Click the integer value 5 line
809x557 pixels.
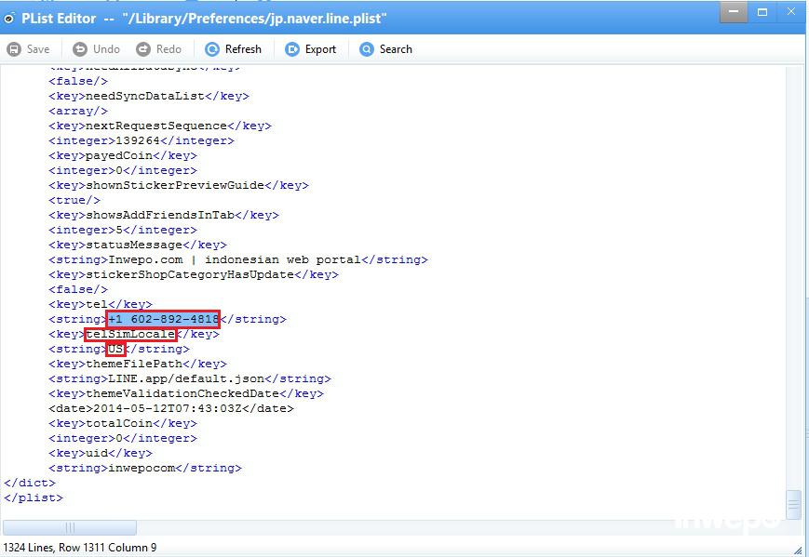(x=123, y=231)
